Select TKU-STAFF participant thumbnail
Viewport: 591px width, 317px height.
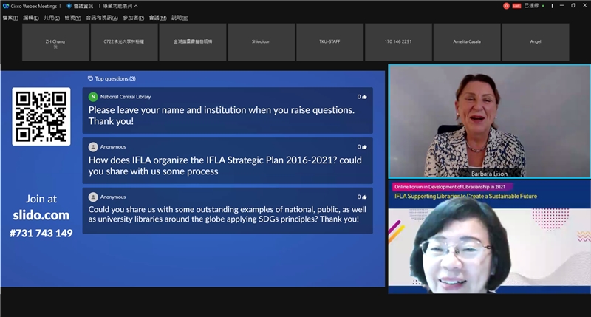(329, 42)
